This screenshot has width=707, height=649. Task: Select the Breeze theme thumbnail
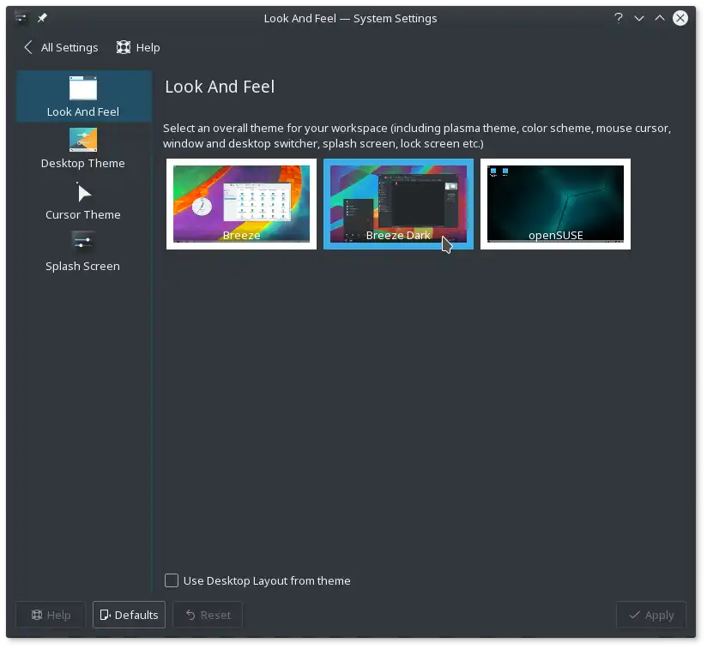click(x=241, y=204)
